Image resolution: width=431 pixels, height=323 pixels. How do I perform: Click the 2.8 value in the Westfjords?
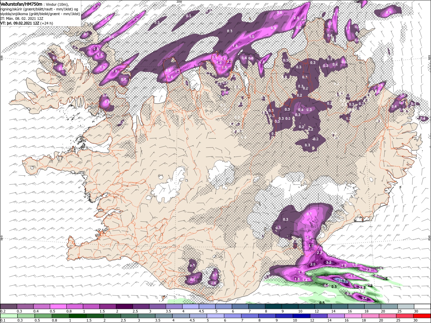(96, 49)
